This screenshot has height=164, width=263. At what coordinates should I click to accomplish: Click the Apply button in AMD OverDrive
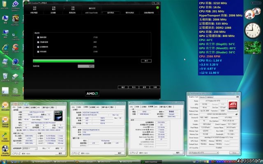tap(144, 87)
